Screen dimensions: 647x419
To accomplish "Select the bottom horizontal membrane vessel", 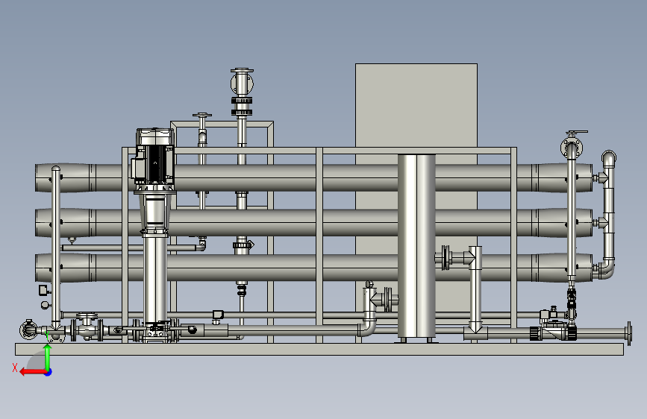I will pos(313,268).
